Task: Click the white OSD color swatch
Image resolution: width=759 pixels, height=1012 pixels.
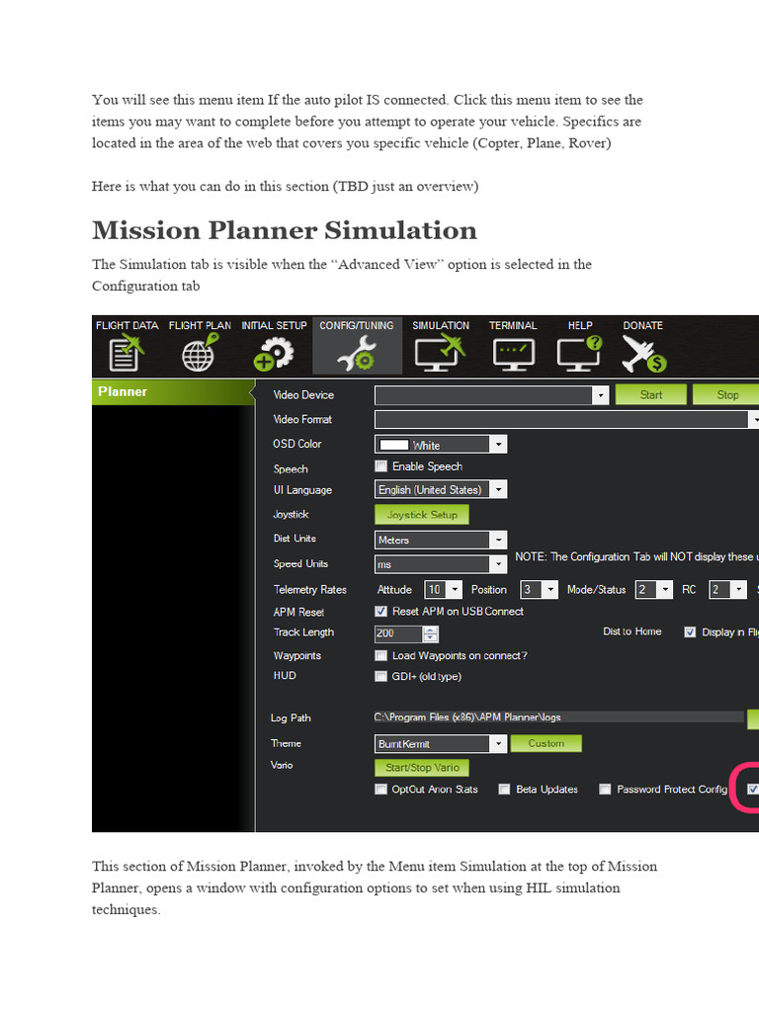Action: (394, 445)
